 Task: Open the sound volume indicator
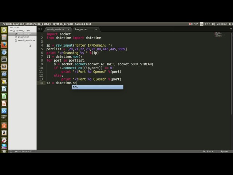point(213,24)
